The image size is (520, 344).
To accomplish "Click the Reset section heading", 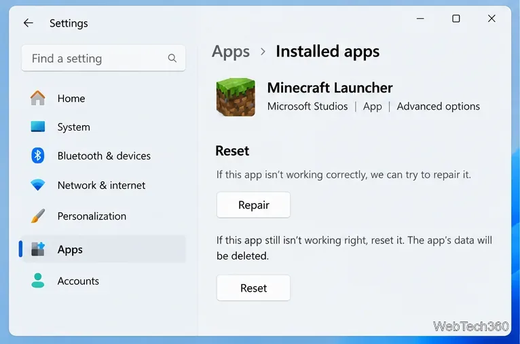I will pyautogui.click(x=232, y=151).
